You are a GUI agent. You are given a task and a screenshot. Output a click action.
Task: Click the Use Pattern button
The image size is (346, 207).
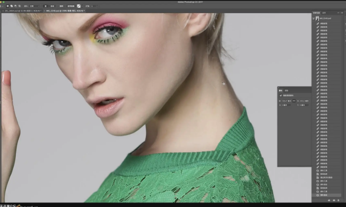click(x=71, y=6)
